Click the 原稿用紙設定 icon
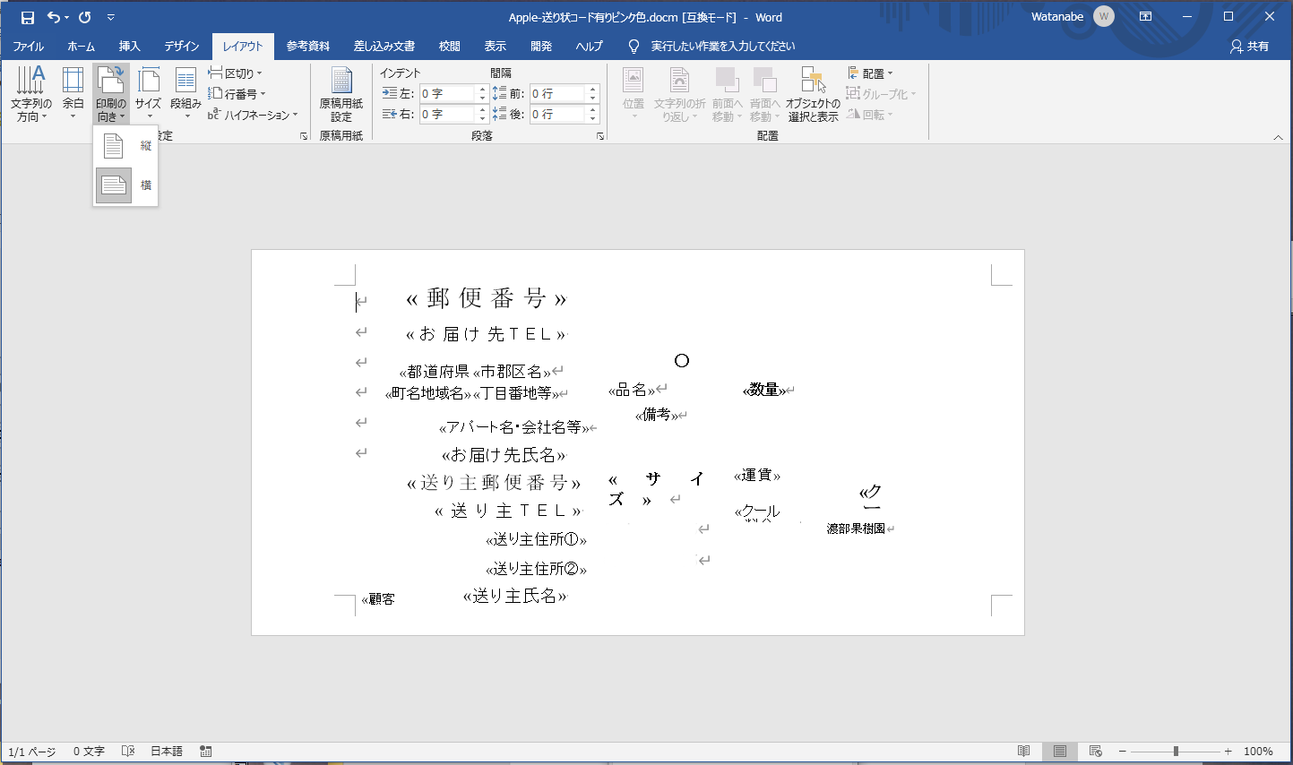Image resolution: width=1293 pixels, height=765 pixels. (341, 94)
